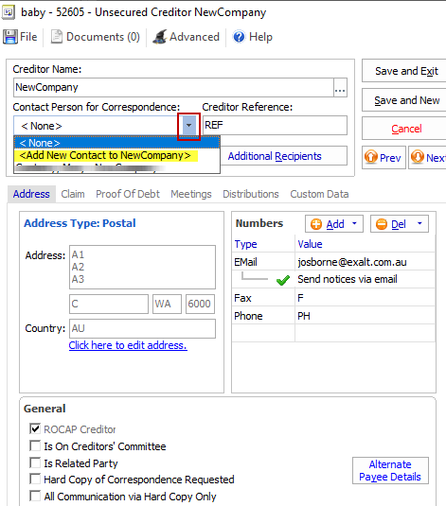Follow the Click here to edit address link

pyautogui.click(x=128, y=345)
